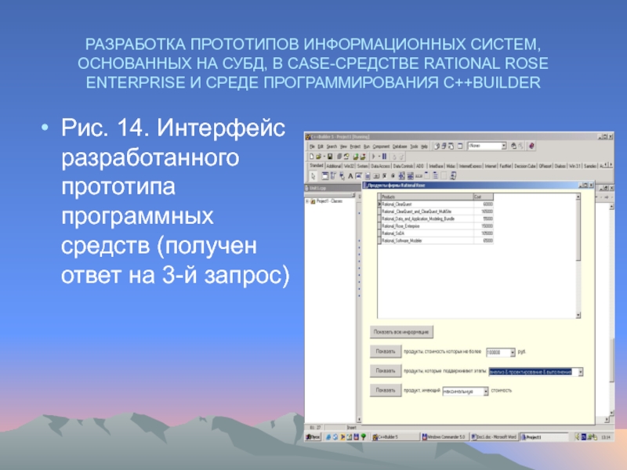Open the Tools menu

(414, 146)
